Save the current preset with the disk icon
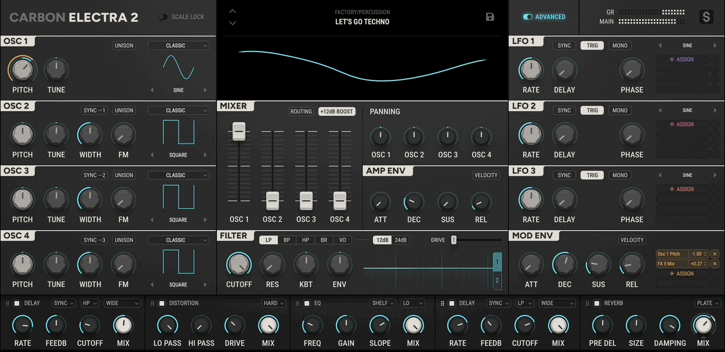Screen dimensions: 725x352 490,17
